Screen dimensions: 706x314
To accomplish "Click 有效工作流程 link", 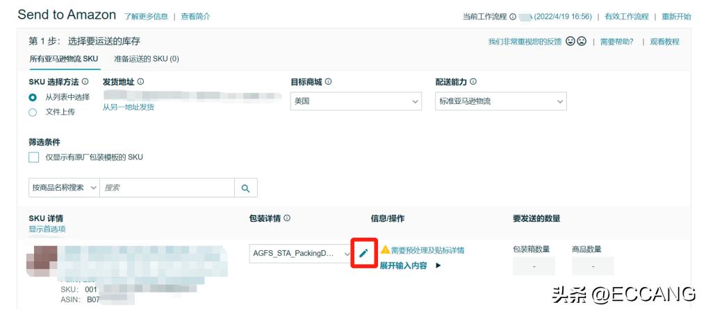I will click(x=627, y=17).
